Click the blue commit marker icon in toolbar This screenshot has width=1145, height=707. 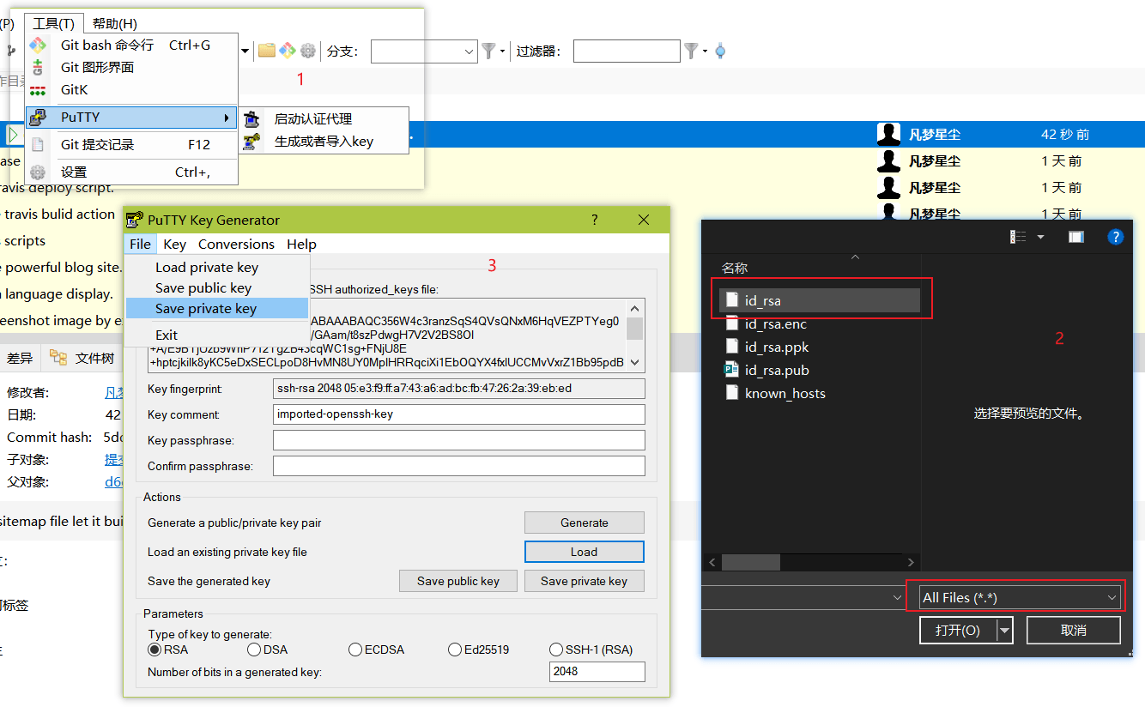720,51
